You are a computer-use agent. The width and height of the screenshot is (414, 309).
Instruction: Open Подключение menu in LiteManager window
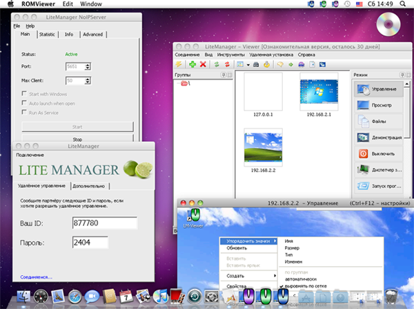(30, 155)
